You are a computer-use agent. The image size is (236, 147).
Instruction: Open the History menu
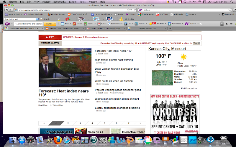pos(46,2)
